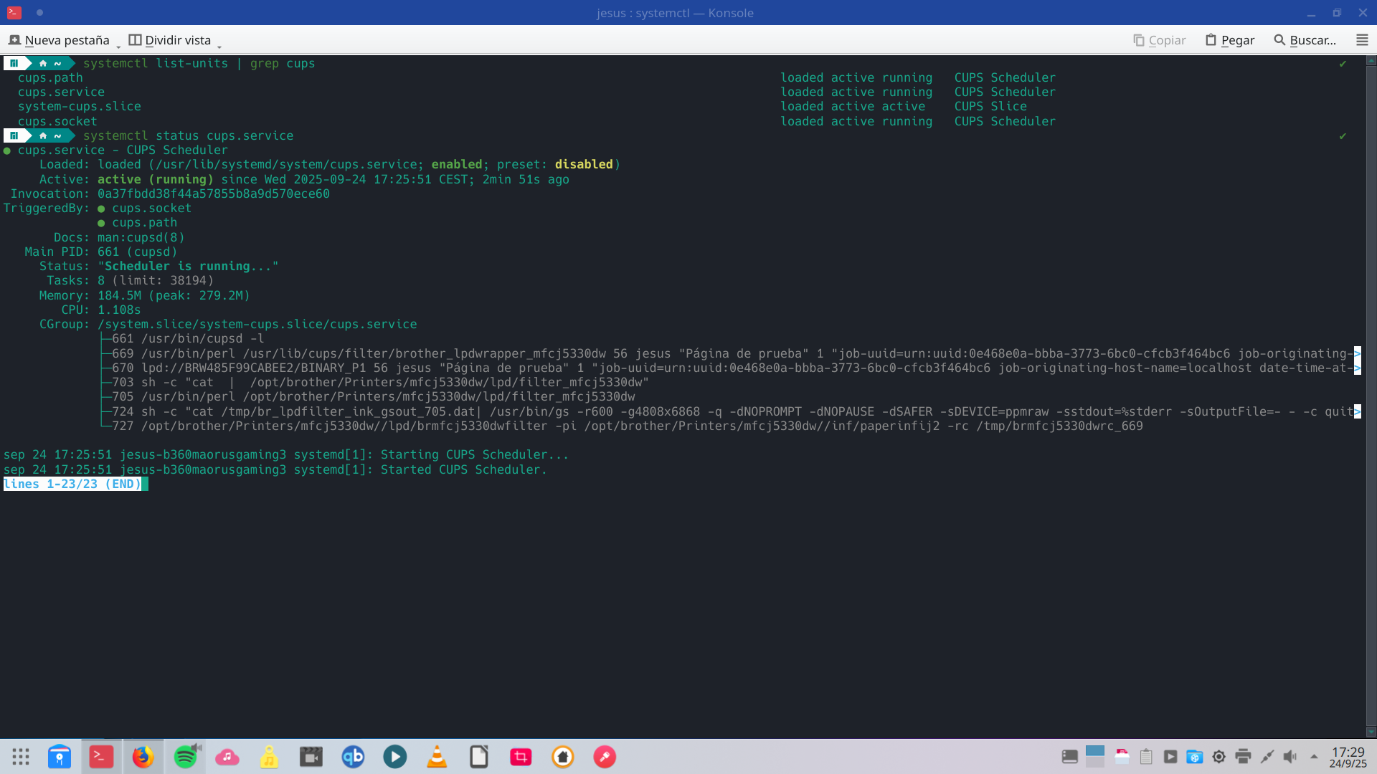Open the application launcher grid icon
1377x774 pixels.
point(21,757)
